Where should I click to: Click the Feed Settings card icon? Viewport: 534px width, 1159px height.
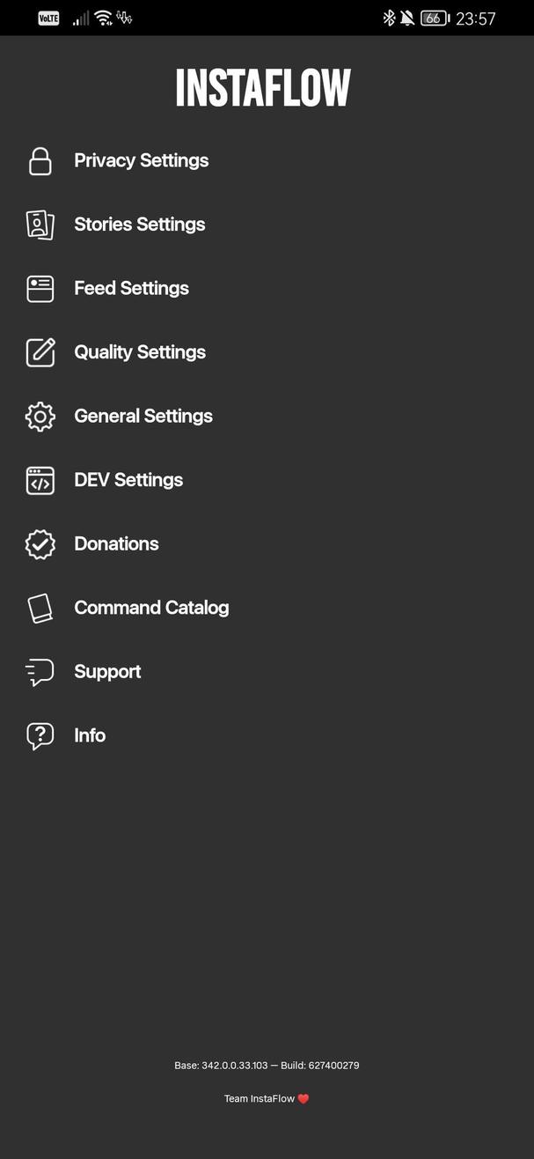[40, 289]
